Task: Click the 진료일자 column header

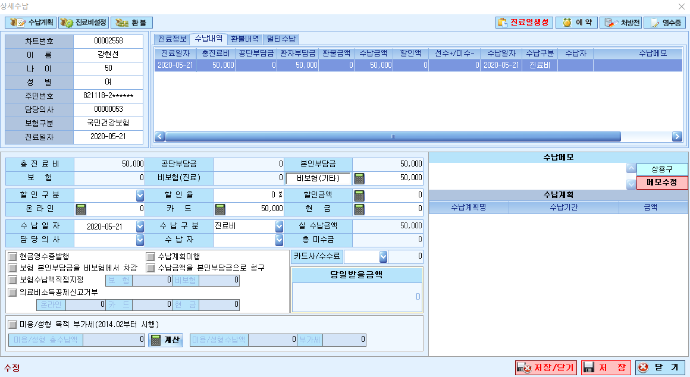Action: [175, 54]
